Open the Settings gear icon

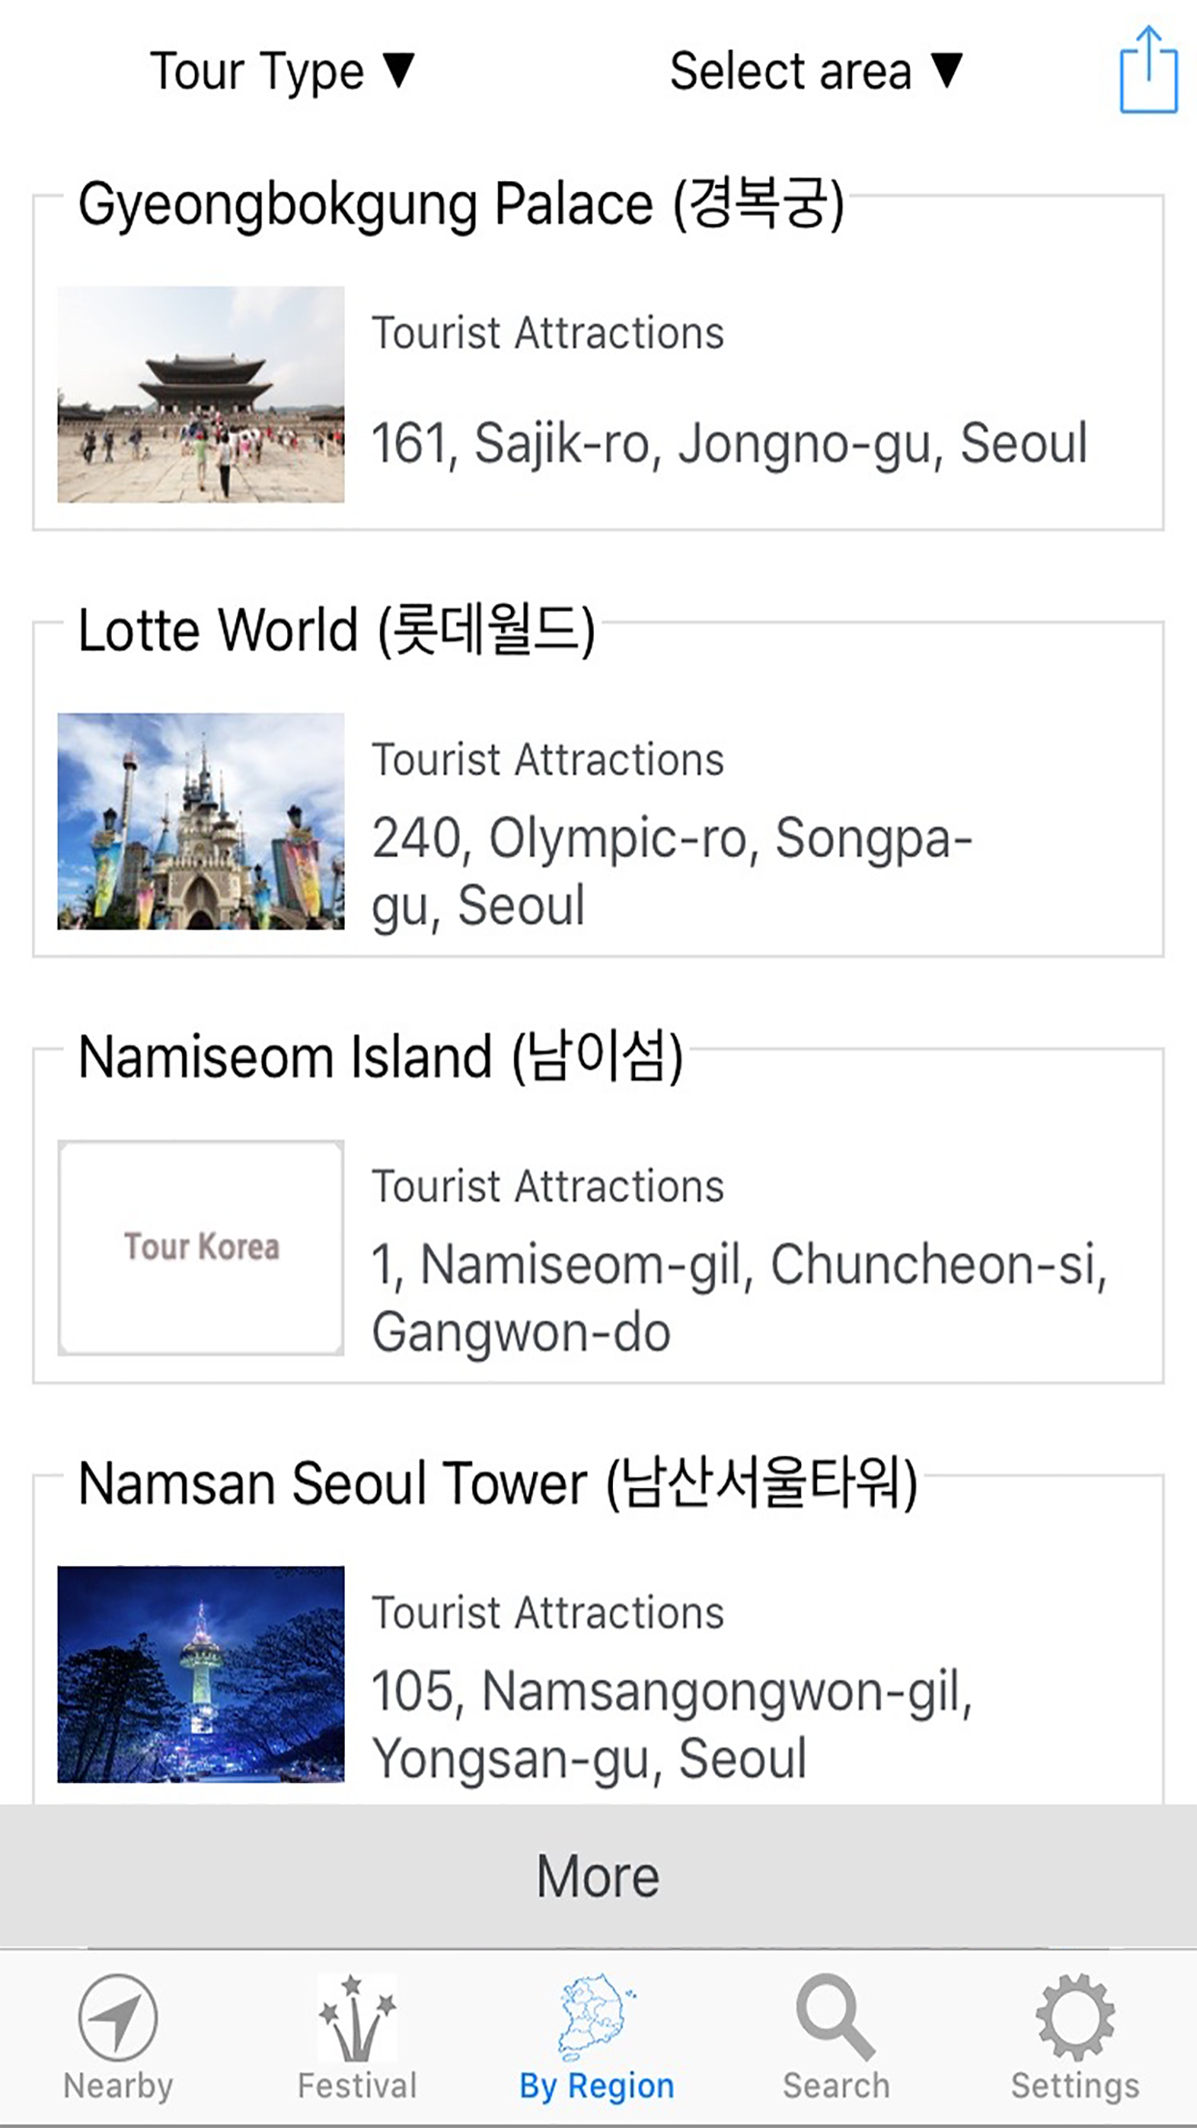[1075, 2017]
